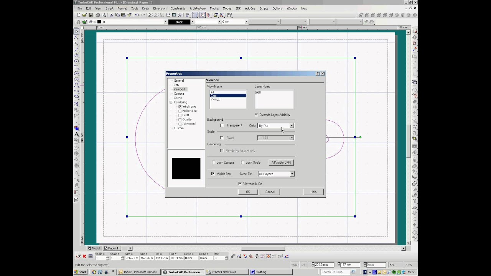The width and height of the screenshot is (491, 276).
Task: Toggle Viewport Is On checkbox
Action: point(240,184)
